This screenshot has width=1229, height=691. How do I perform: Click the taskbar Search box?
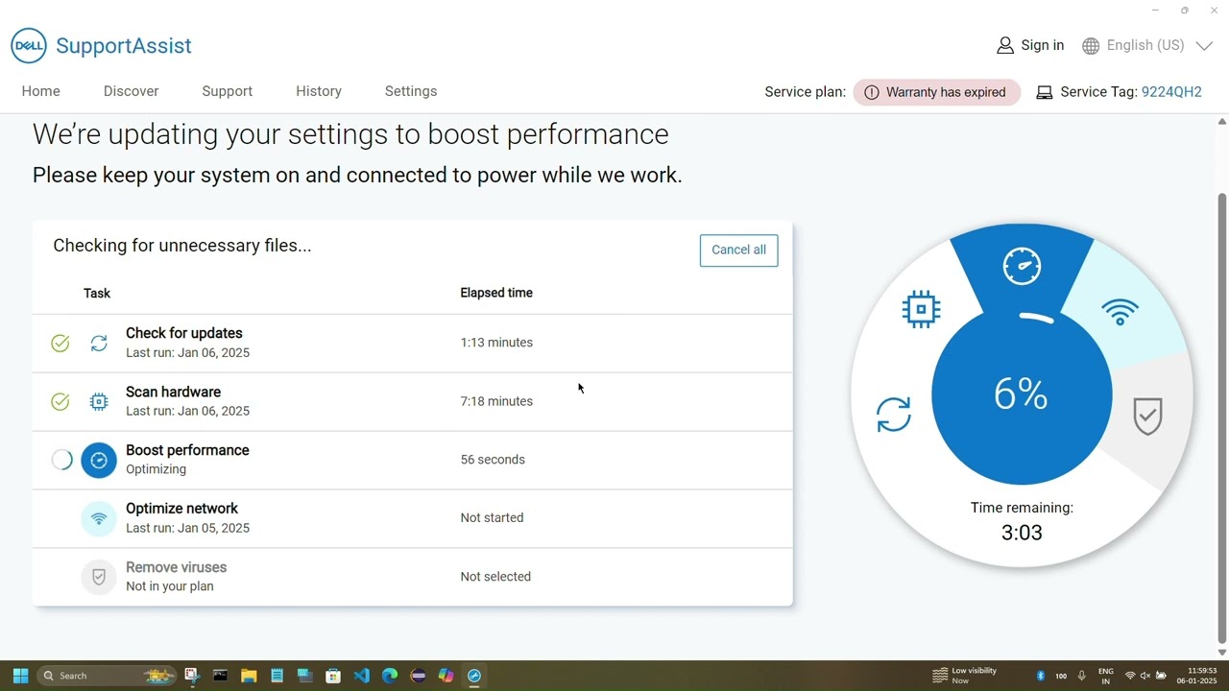click(x=108, y=676)
